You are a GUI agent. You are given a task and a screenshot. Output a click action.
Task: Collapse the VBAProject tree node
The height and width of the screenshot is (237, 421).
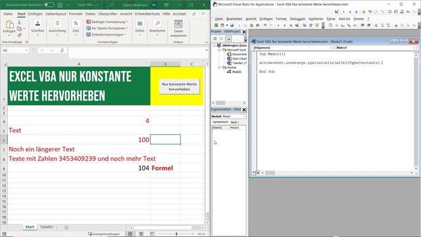(x=214, y=45)
